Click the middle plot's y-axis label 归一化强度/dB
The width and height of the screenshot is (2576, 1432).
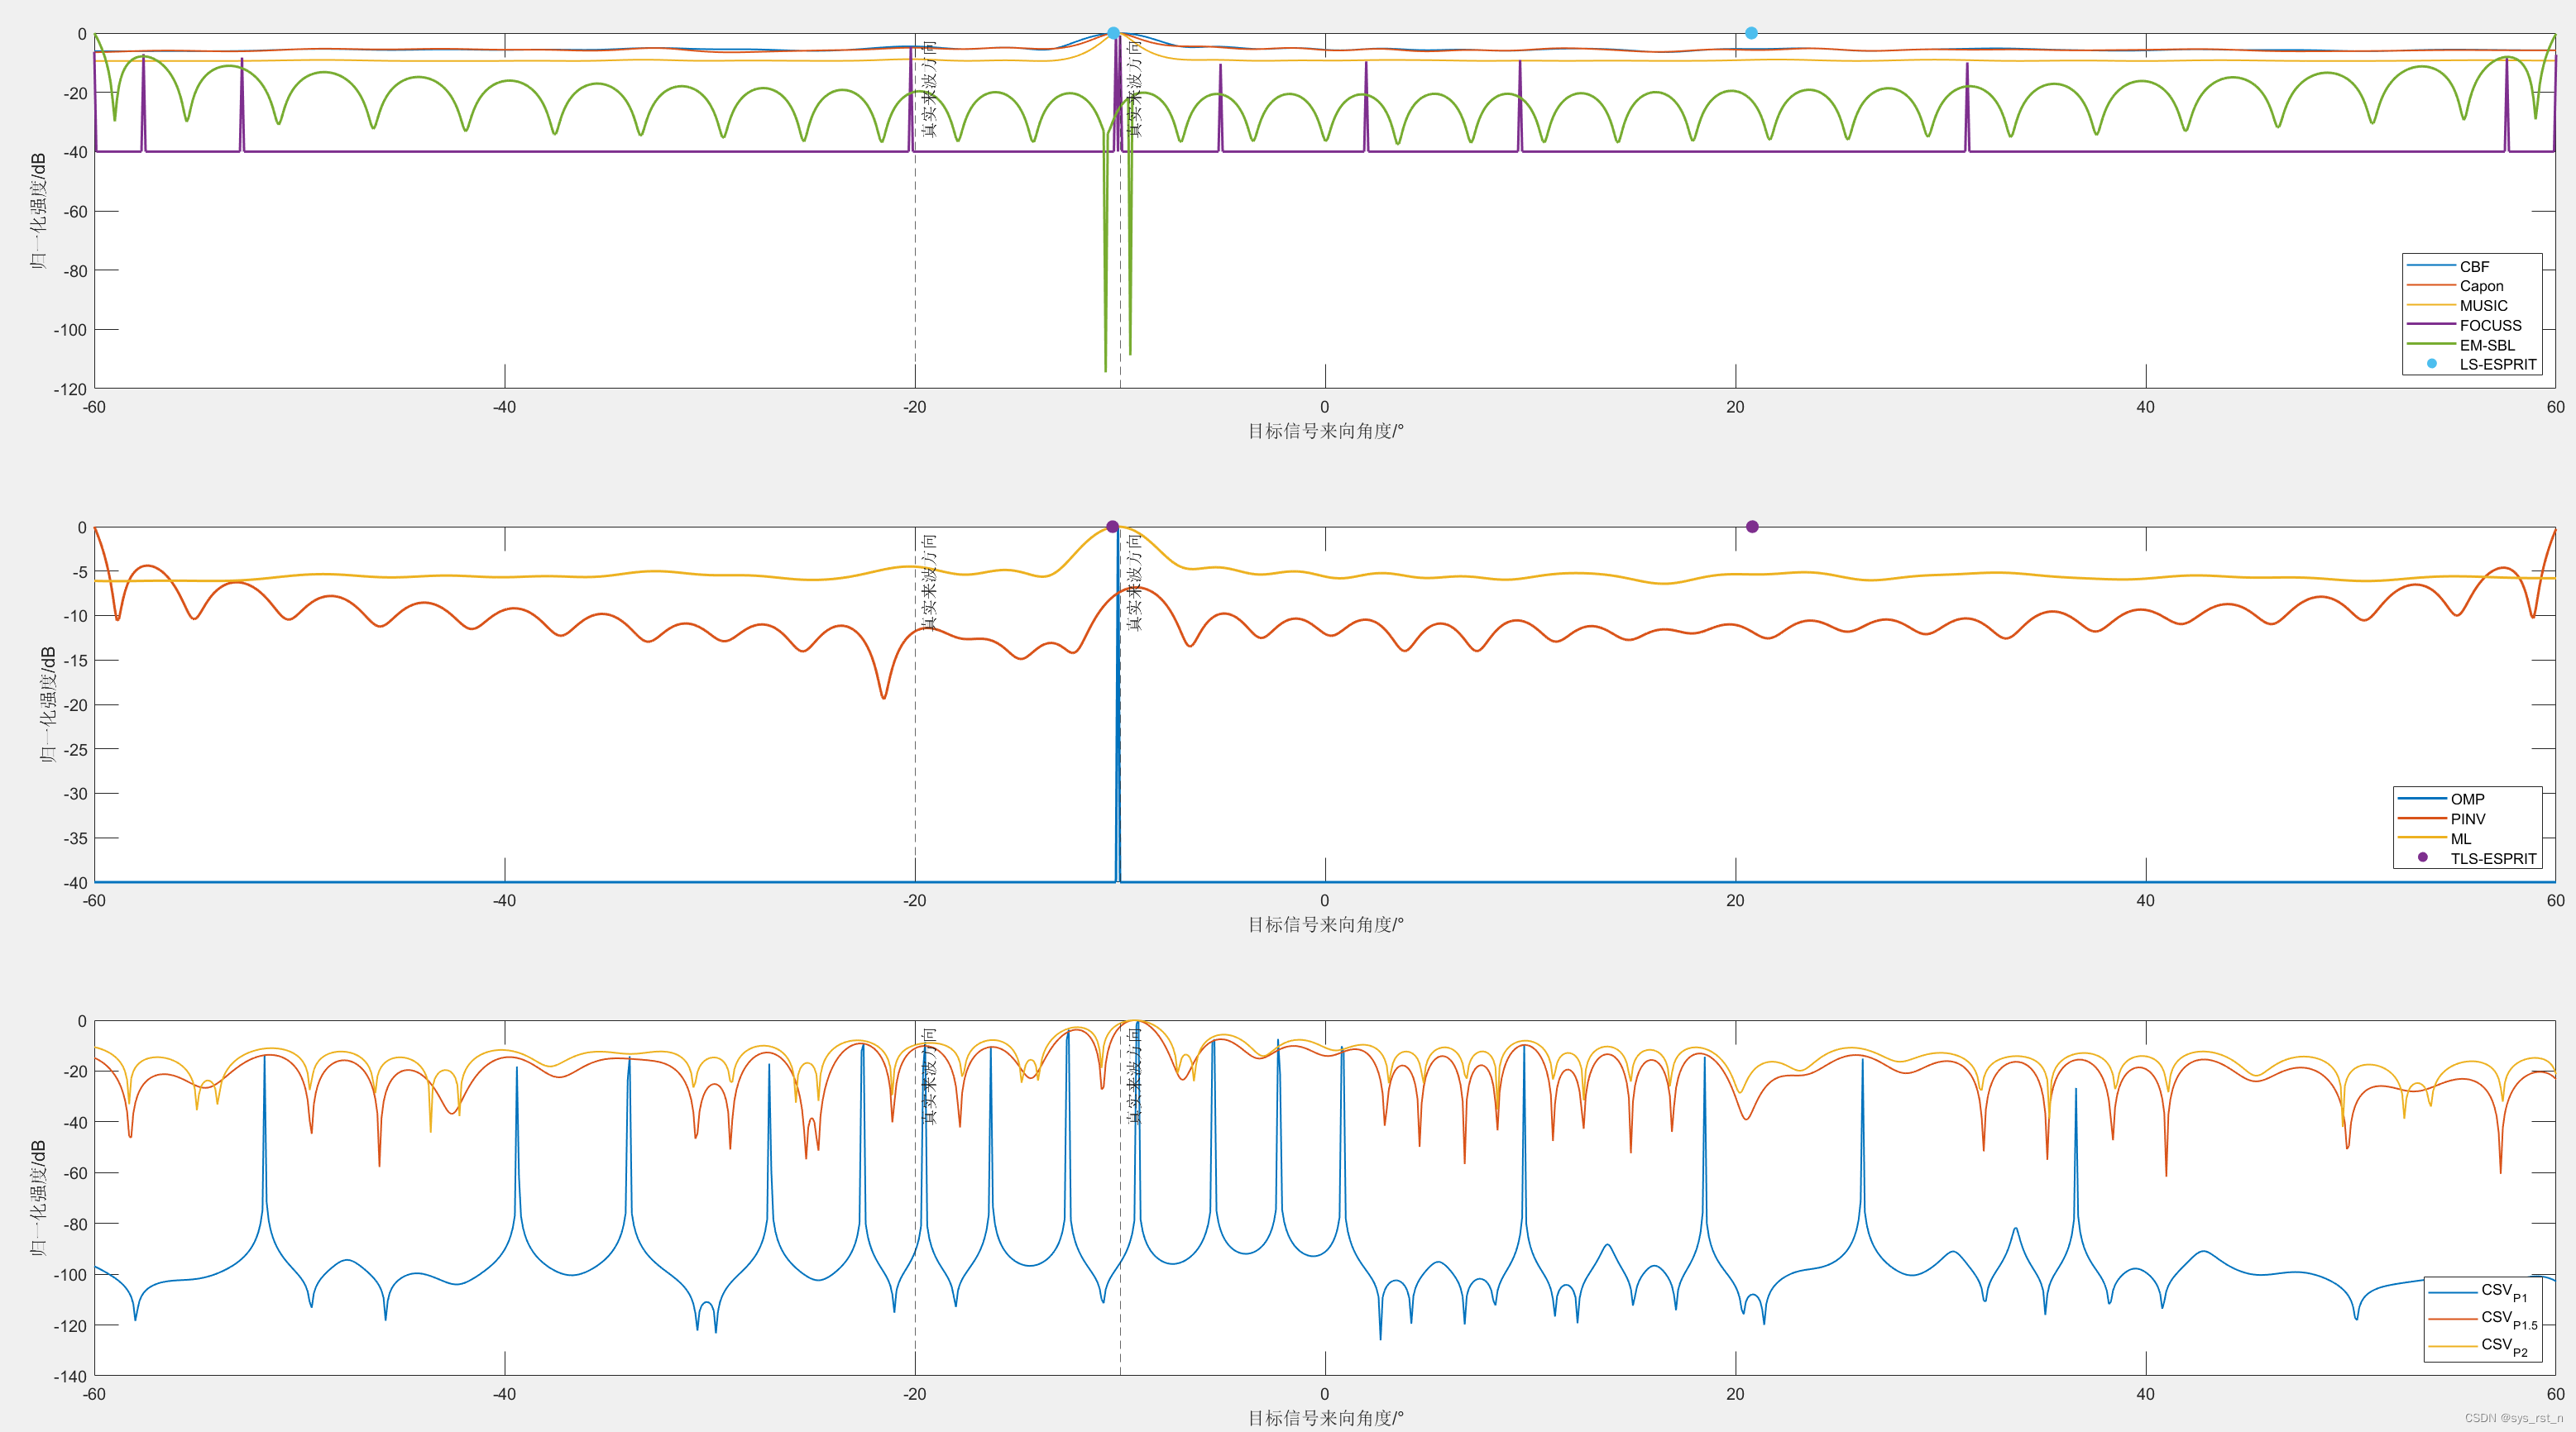[46, 704]
